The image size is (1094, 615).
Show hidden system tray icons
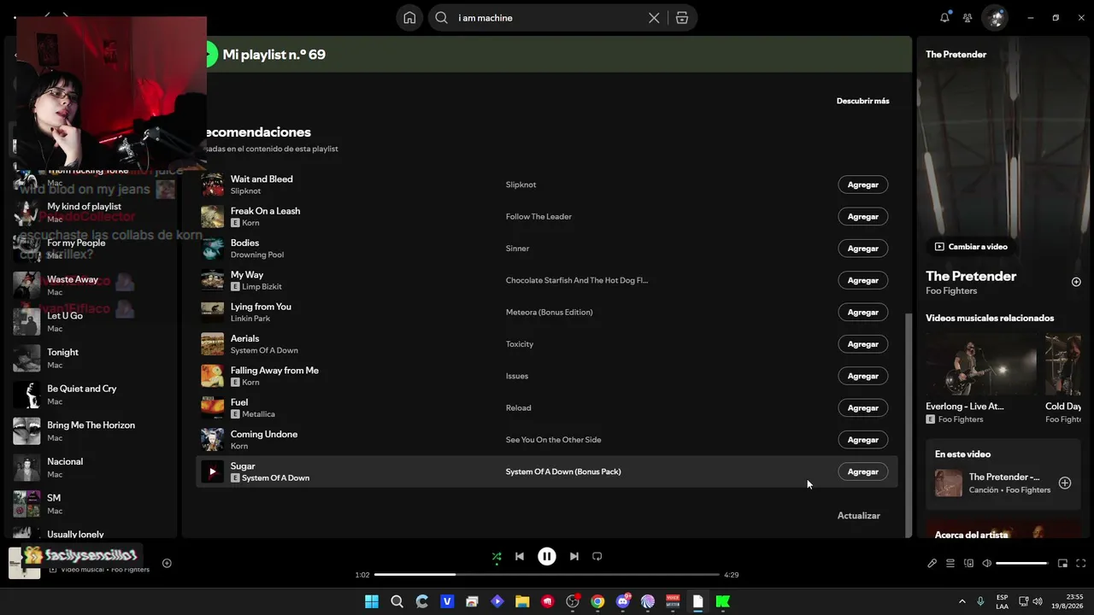point(962,601)
